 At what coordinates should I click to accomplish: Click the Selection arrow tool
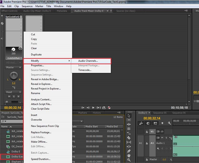click(129, 115)
